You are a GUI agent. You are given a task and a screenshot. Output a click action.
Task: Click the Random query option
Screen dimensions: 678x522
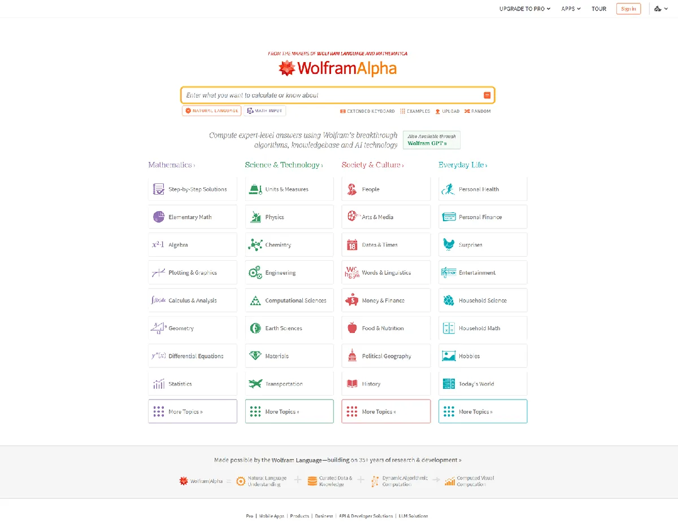tap(477, 111)
